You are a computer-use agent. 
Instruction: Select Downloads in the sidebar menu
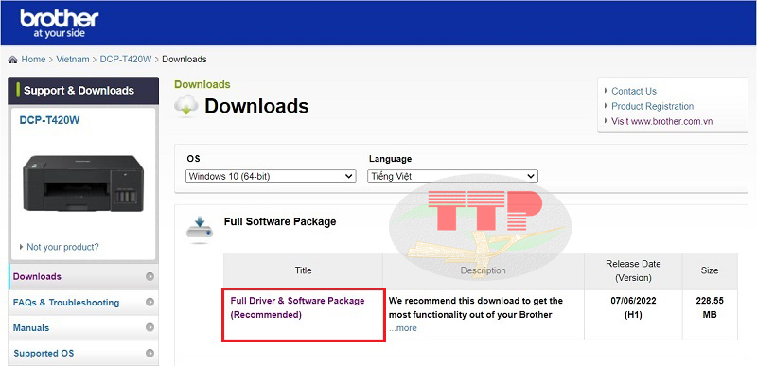click(x=37, y=276)
